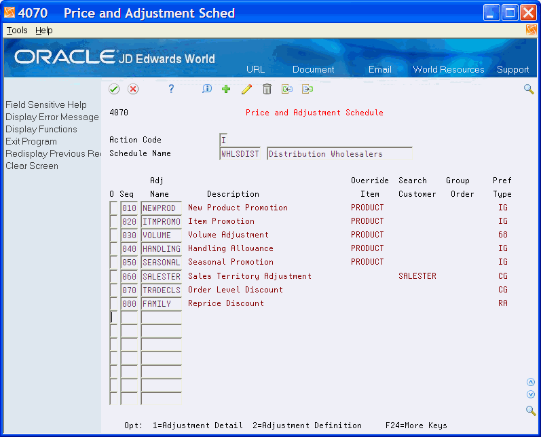Click the TRADECLS adjustment name field
The width and height of the screenshot is (541, 437).
161,290
